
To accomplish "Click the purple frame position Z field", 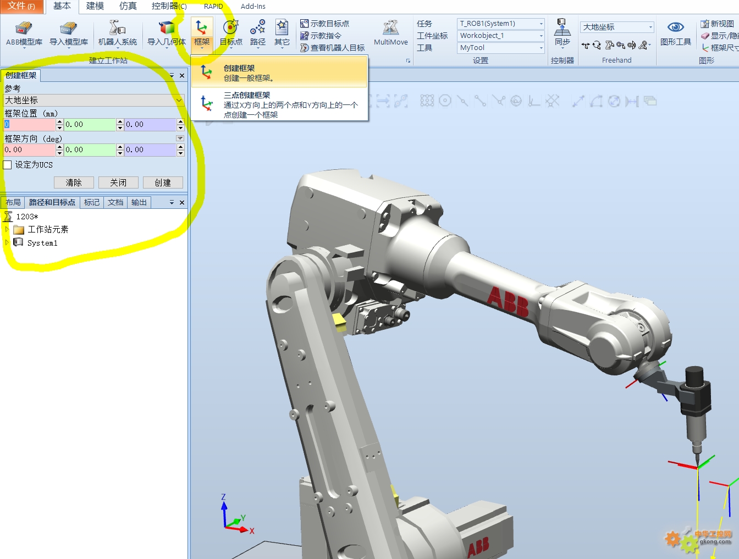I will (x=150, y=125).
